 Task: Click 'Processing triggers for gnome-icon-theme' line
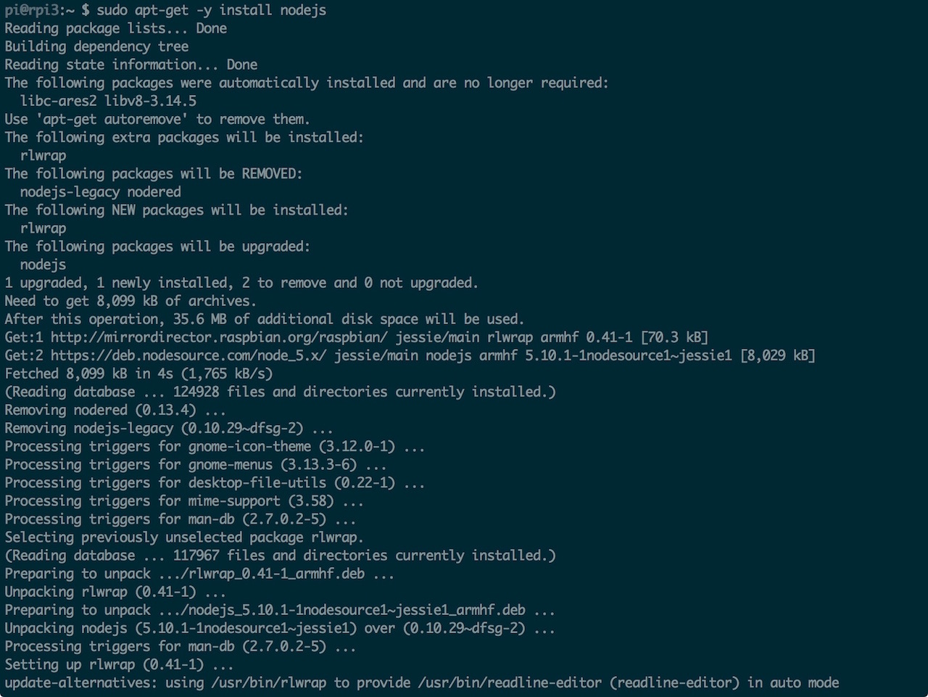pyautogui.click(x=215, y=446)
